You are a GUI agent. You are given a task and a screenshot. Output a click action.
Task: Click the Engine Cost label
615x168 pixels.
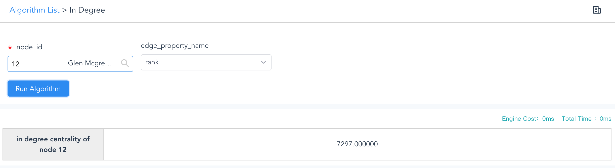coord(520,119)
